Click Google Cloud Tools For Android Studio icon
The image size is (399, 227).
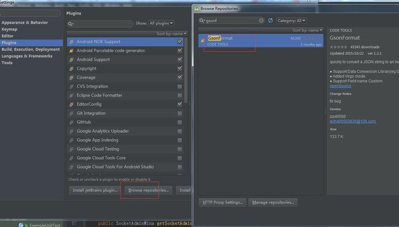point(71,167)
